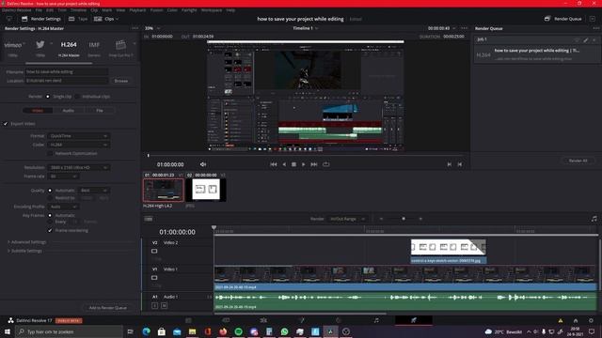
Task: Expand the Advanced Settings section
Action: (x=26, y=242)
